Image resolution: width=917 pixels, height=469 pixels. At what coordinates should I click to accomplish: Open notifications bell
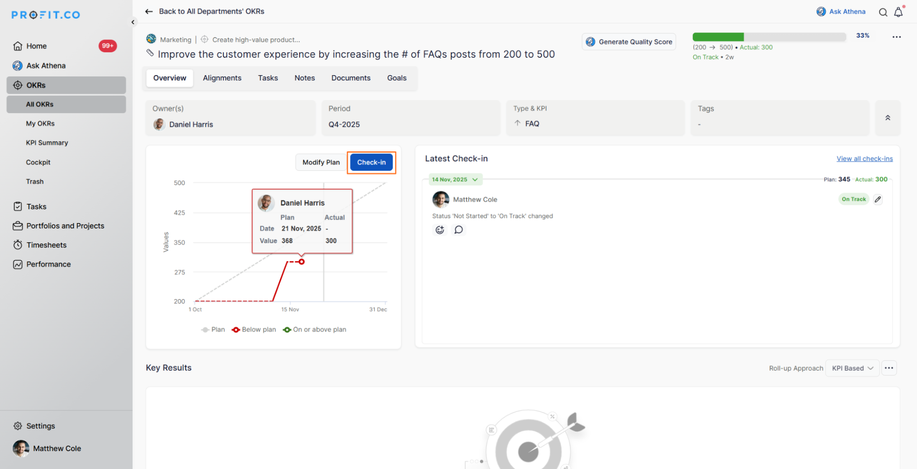pyautogui.click(x=899, y=12)
